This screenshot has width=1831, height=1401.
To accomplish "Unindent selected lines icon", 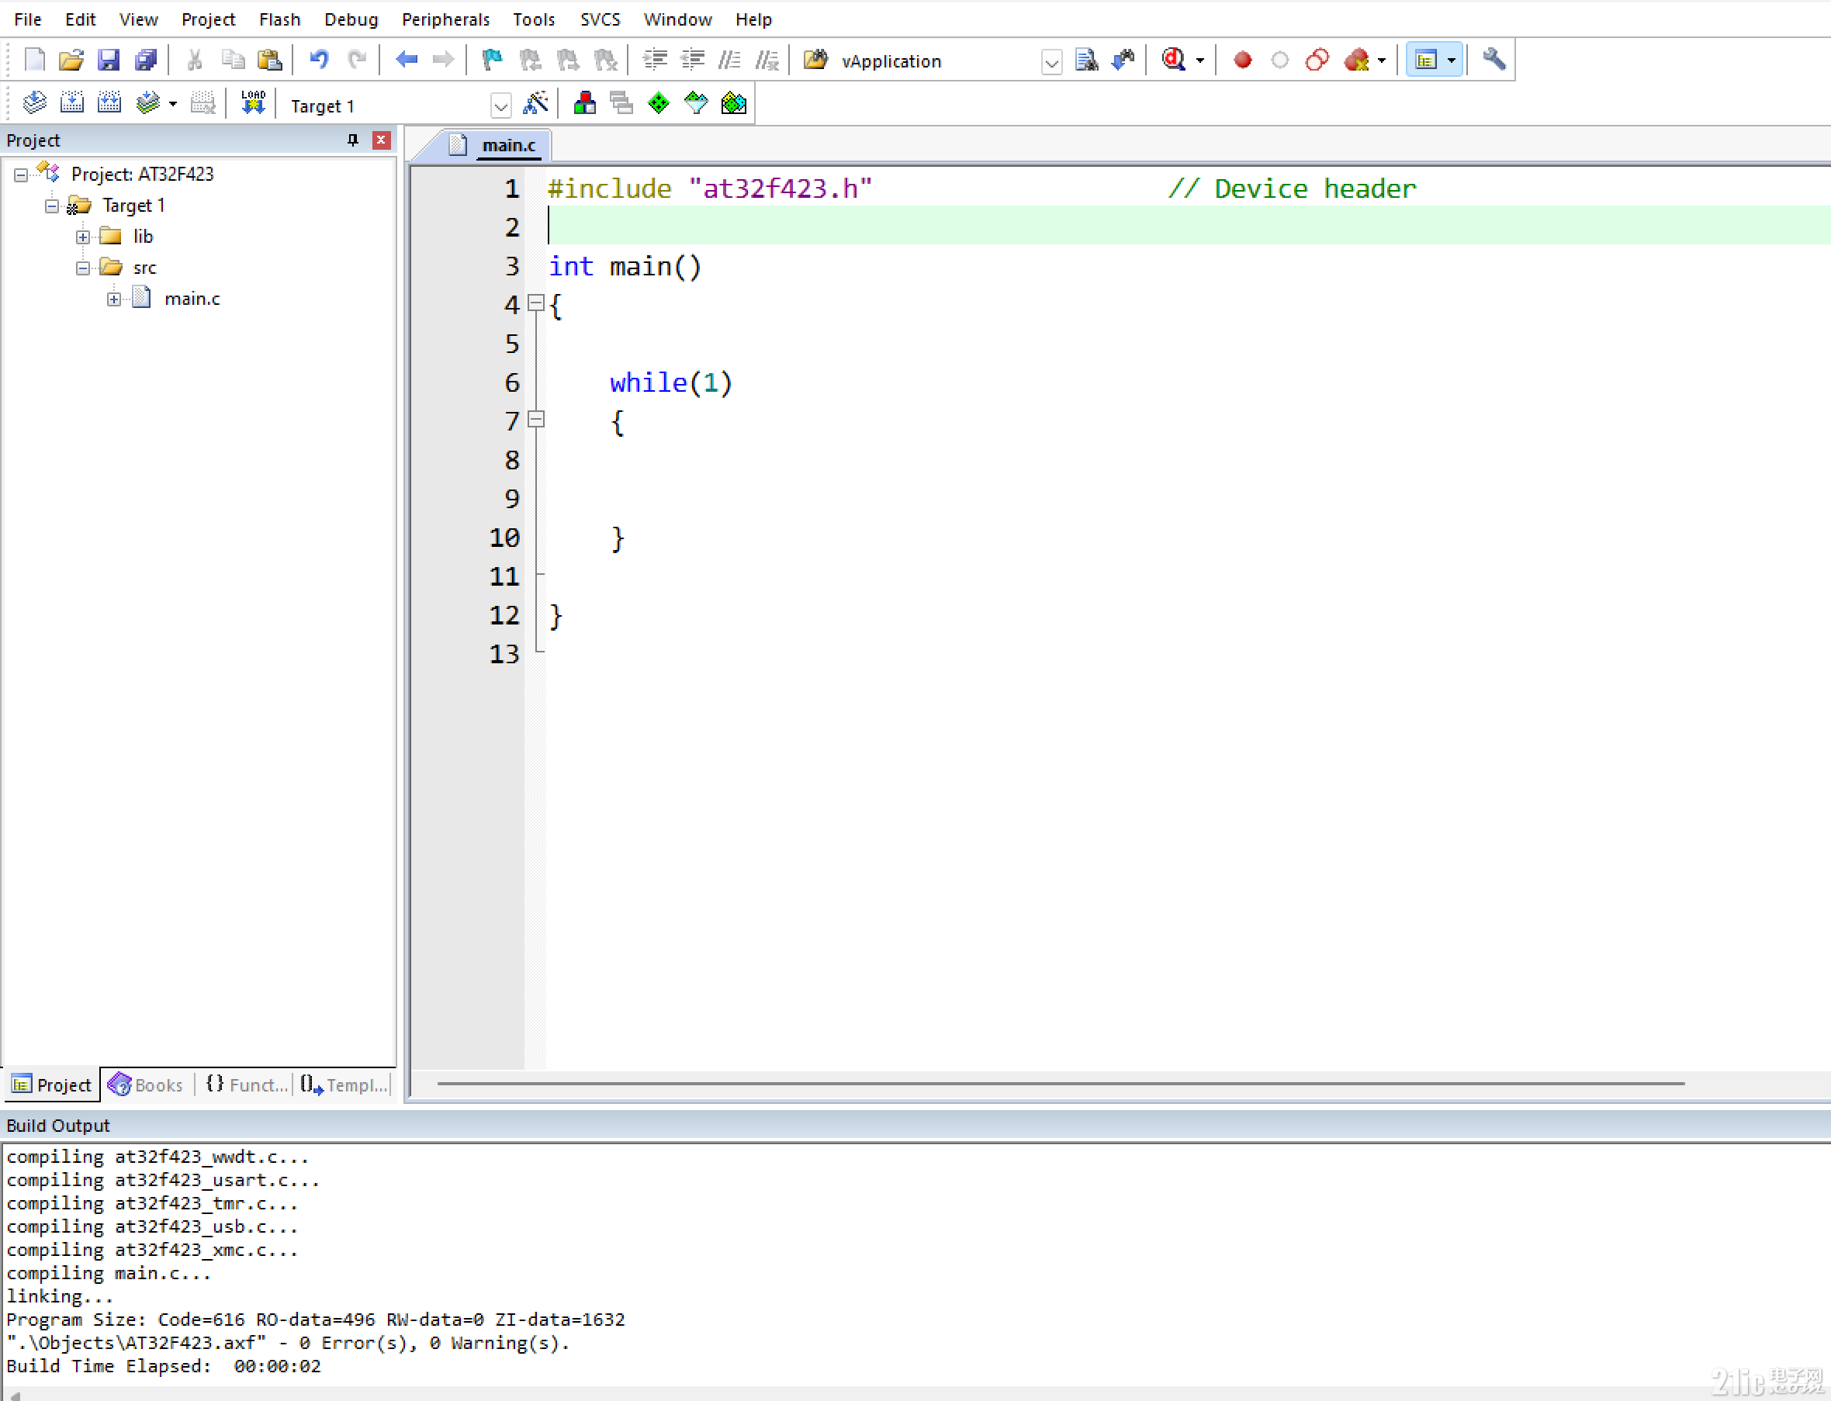I will (693, 60).
